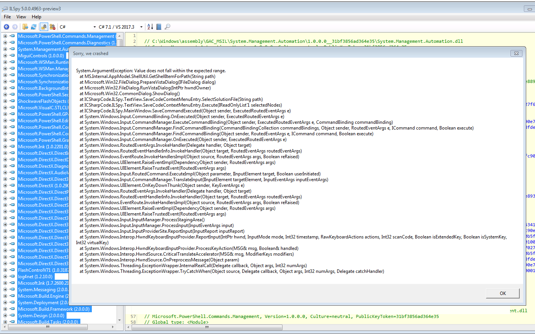Click the System.Management.Automation assembly icon
Screen dimensions: 535x334
tap(12, 49)
